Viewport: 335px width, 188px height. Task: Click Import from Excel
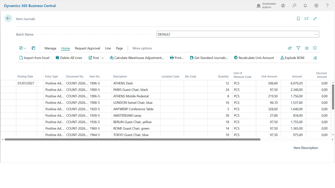coord(34,58)
